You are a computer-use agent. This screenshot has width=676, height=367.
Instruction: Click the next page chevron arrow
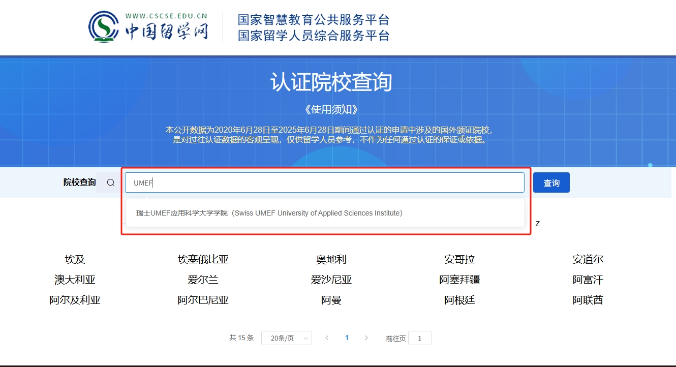tap(367, 338)
